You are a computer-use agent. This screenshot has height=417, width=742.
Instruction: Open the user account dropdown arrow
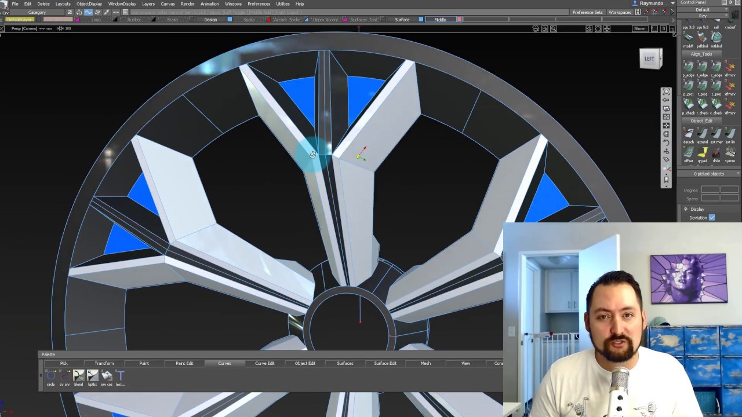pyautogui.click(x=672, y=3)
